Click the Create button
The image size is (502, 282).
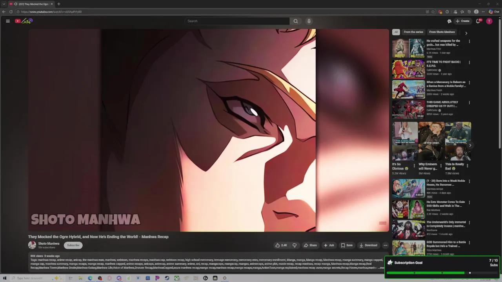[462, 21]
